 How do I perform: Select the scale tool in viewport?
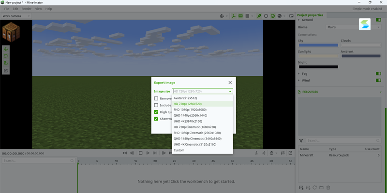[6, 63]
